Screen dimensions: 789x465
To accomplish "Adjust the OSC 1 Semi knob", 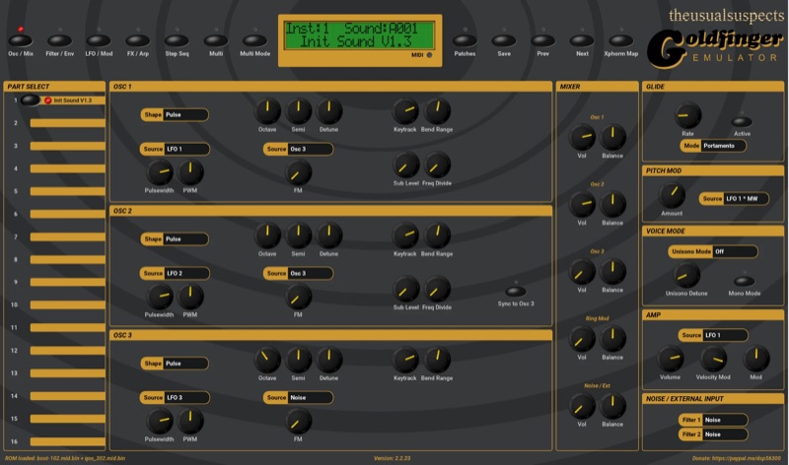I will click(x=299, y=111).
